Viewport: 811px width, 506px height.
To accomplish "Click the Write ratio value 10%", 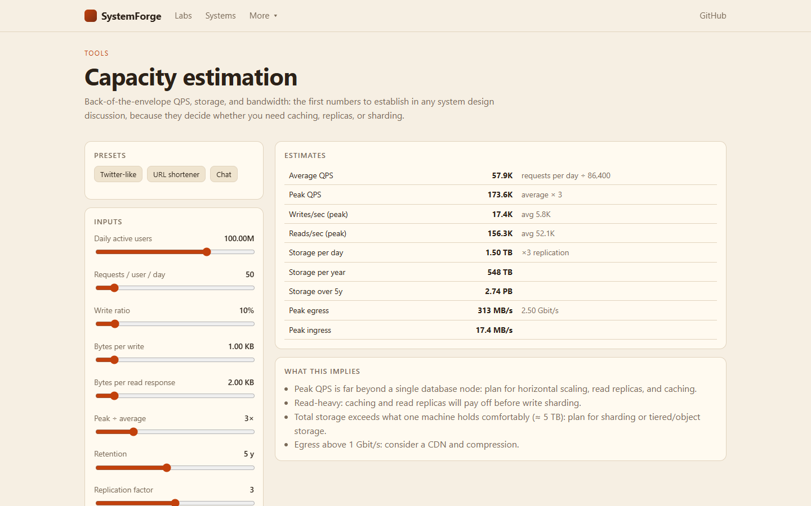I will (246, 310).
